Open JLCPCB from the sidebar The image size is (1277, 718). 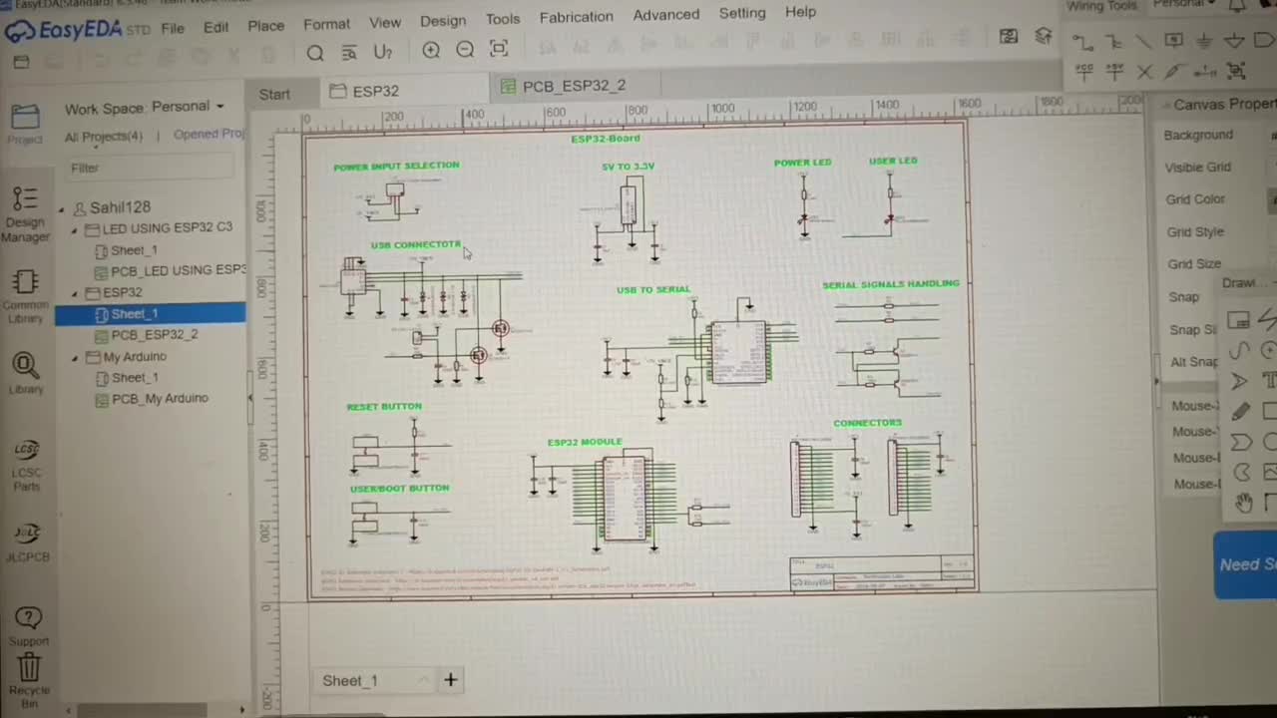coord(28,543)
